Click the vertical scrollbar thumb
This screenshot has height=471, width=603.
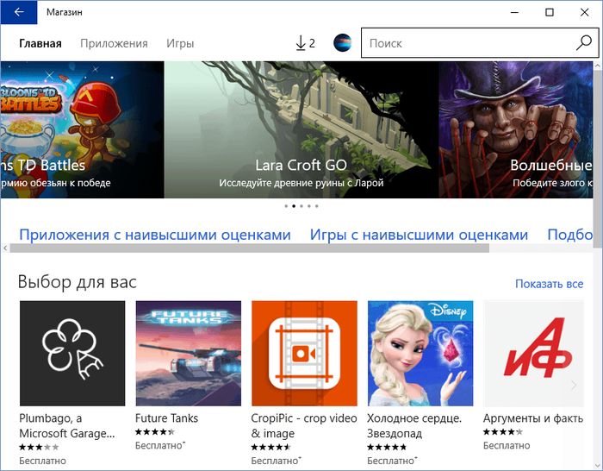point(598,160)
